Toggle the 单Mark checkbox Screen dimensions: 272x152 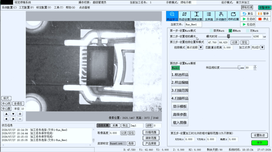(230, 31)
